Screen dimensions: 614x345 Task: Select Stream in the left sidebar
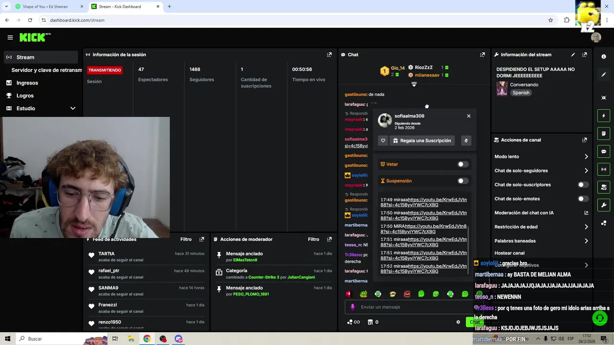40,57
